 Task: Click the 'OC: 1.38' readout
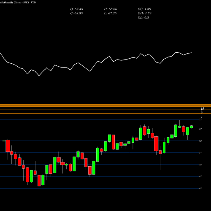144,9
